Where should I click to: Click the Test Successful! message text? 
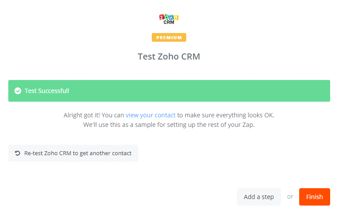pos(47,91)
